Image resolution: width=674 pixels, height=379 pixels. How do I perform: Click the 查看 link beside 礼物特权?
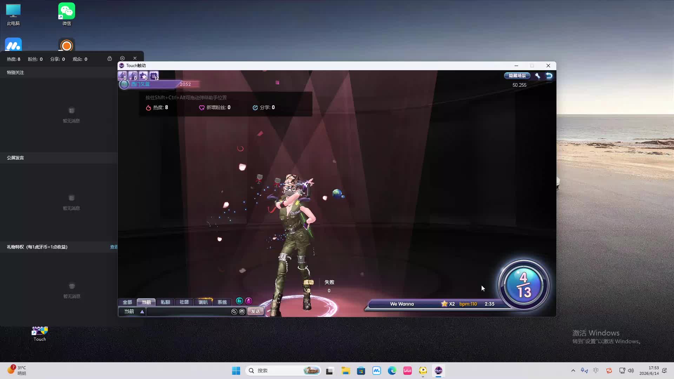coord(114,247)
